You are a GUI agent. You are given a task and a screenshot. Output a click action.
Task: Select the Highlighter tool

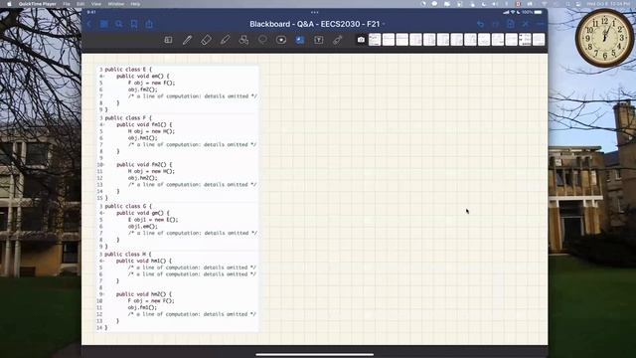(225, 40)
